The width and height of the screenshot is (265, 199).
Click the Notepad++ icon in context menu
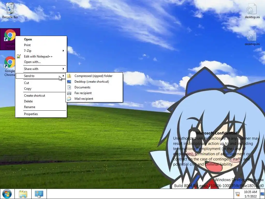click(x=19, y=56)
